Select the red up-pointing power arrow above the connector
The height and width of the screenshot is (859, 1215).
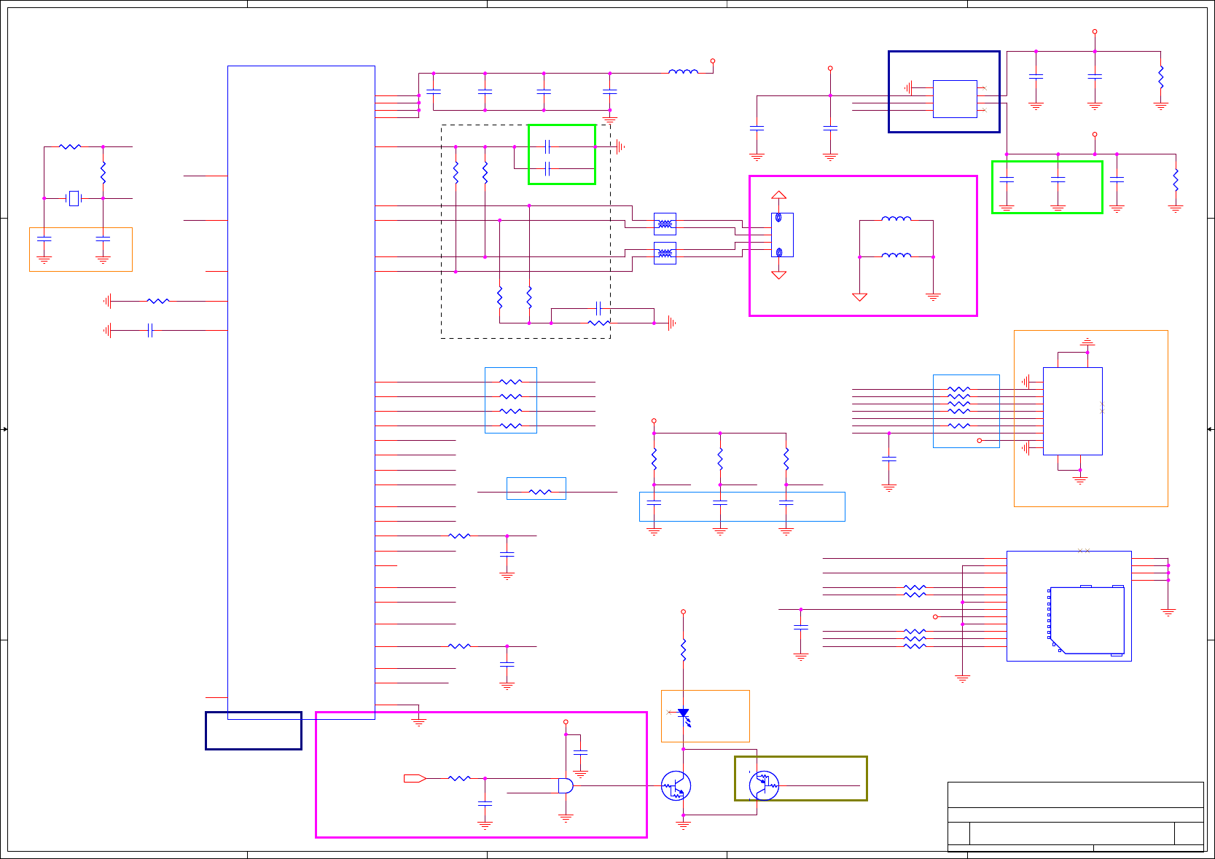pyautogui.click(x=779, y=195)
